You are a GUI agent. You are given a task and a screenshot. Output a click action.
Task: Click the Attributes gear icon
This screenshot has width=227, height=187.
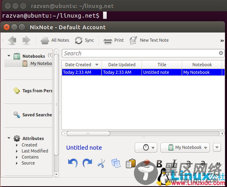tap(17, 138)
